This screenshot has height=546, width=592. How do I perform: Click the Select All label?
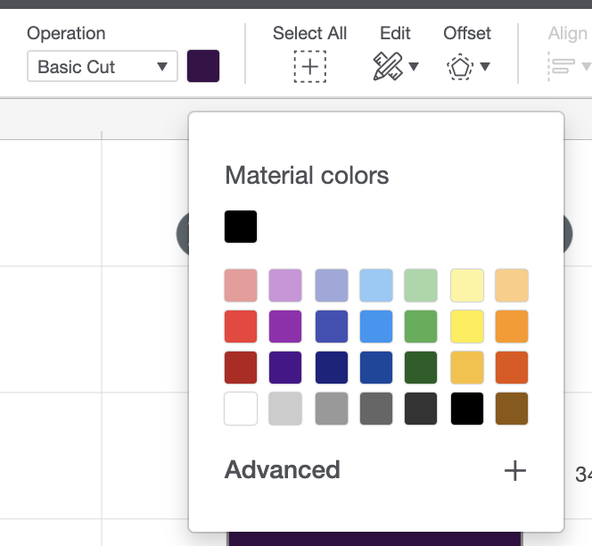pyautogui.click(x=309, y=34)
